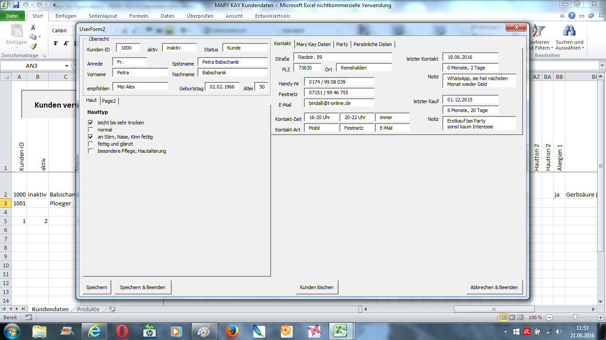Viewport: 606px width, 340px height.
Task: Switch to the Page2 tab
Action: point(109,101)
